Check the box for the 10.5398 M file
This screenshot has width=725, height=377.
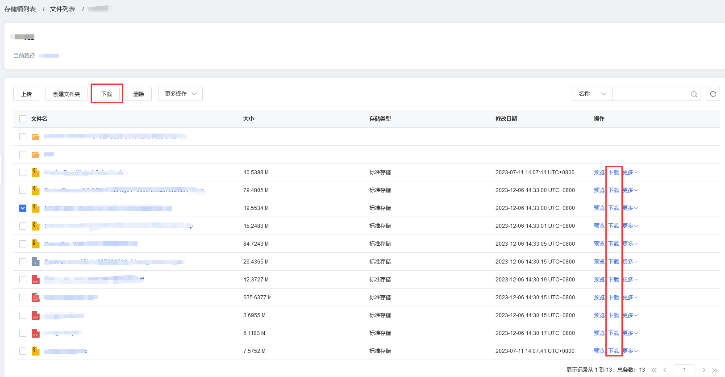coord(23,172)
